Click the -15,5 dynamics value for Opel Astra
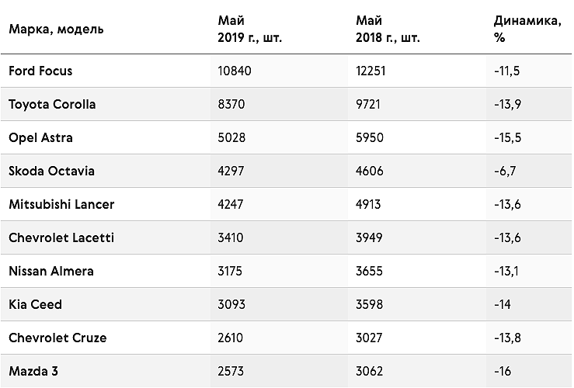 coord(507,138)
